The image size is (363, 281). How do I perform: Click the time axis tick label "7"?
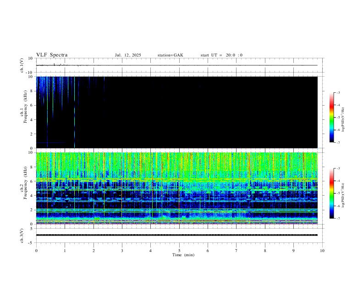pyautogui.click(x=236, y=251)
